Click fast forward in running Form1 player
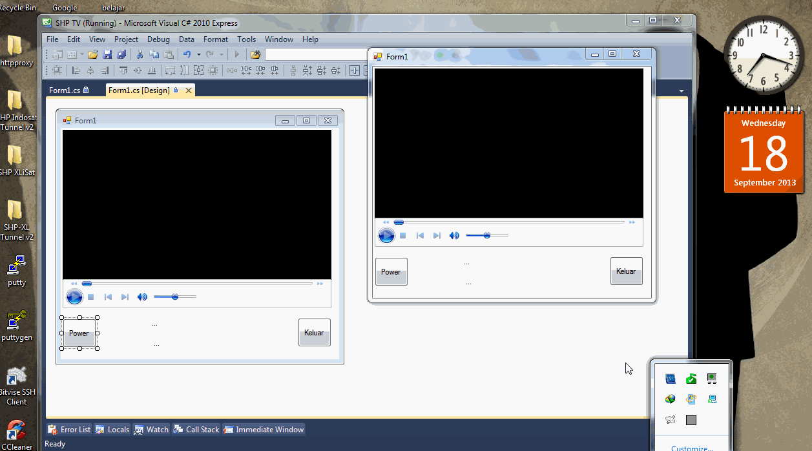 coord(632,222)
